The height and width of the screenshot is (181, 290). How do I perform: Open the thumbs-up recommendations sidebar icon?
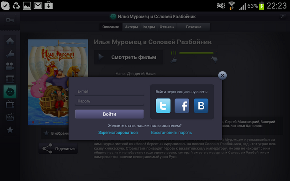tap(10, 54)
